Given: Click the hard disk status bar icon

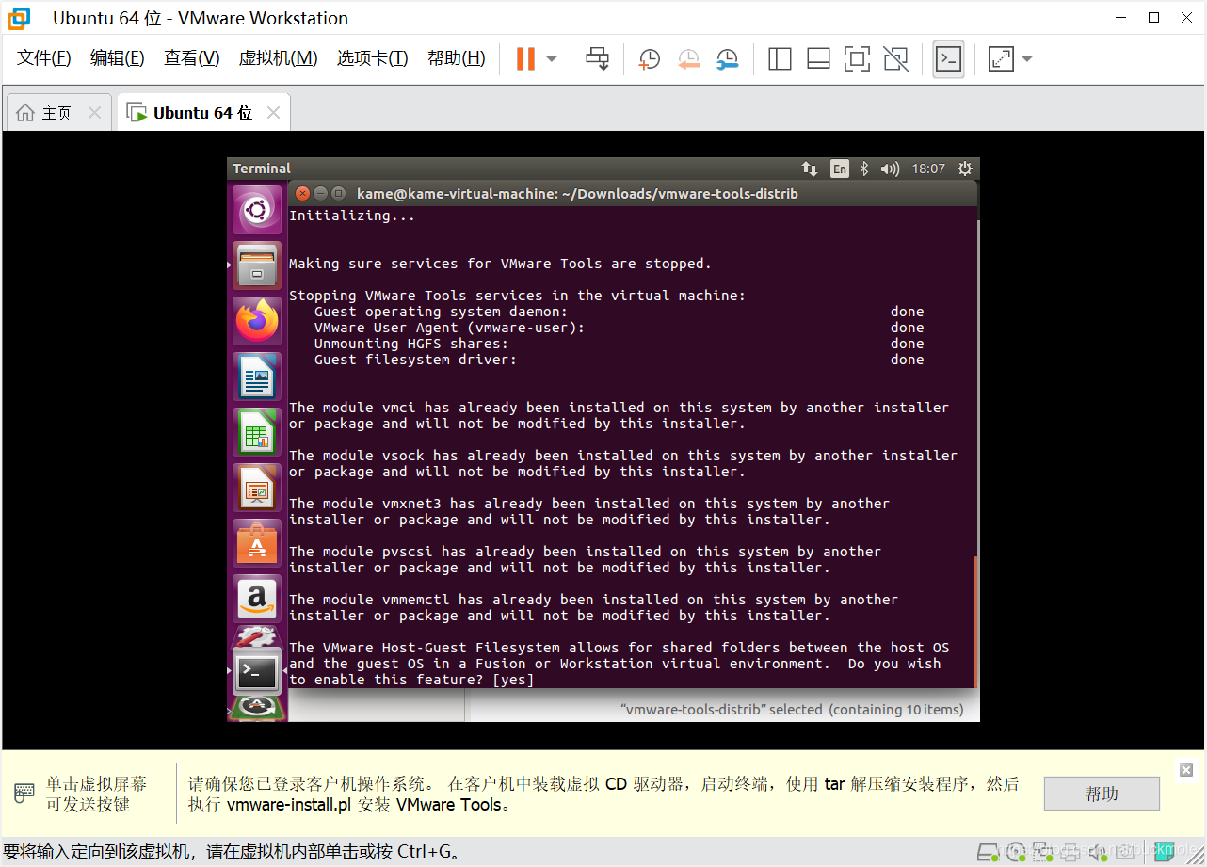Looking at the screenshot, I should pyautogui.click(x=988, y=852).
